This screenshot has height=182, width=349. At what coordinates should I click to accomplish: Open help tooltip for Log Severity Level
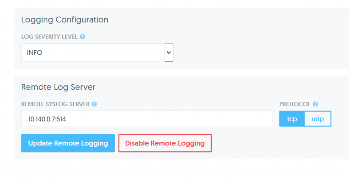tap(82, 37)
